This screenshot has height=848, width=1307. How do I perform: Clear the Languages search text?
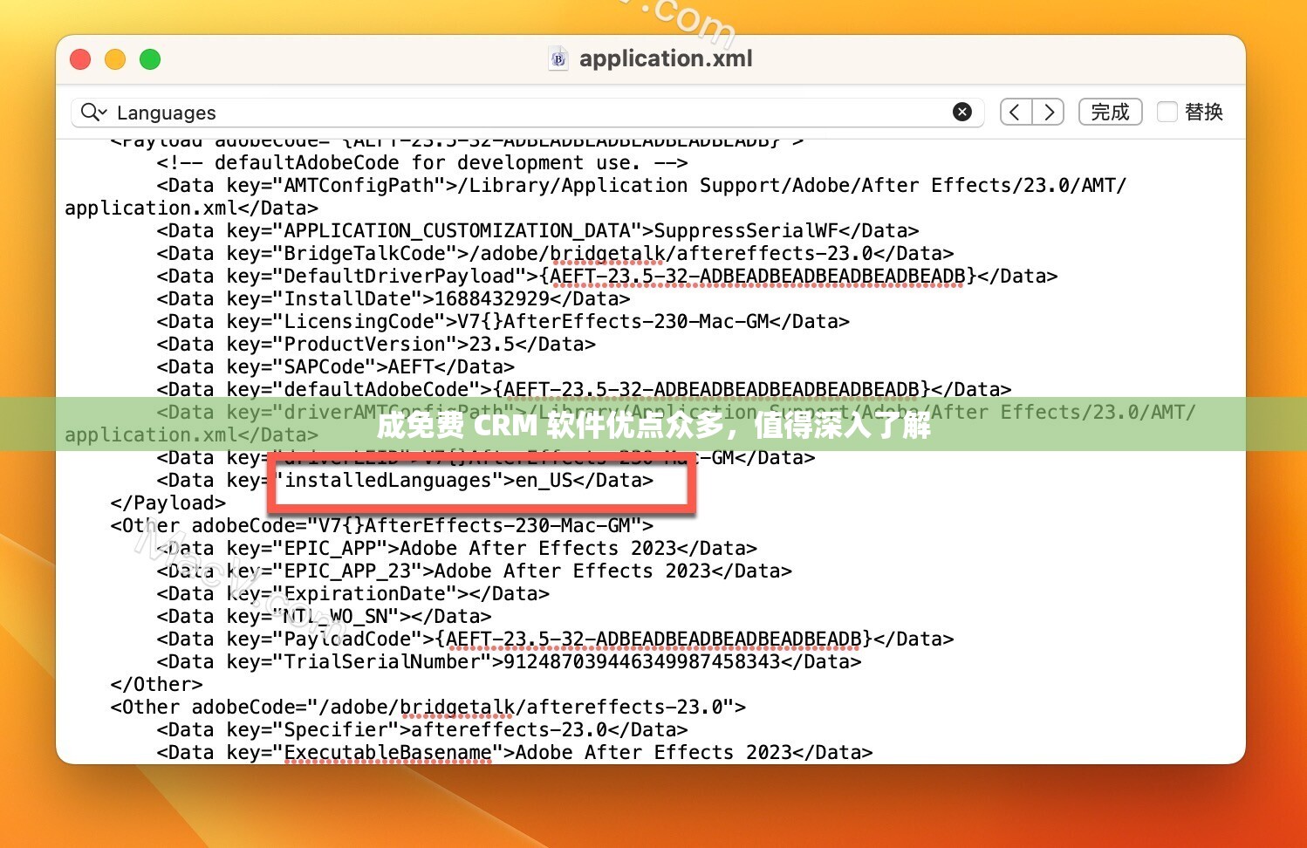point(962,112)
